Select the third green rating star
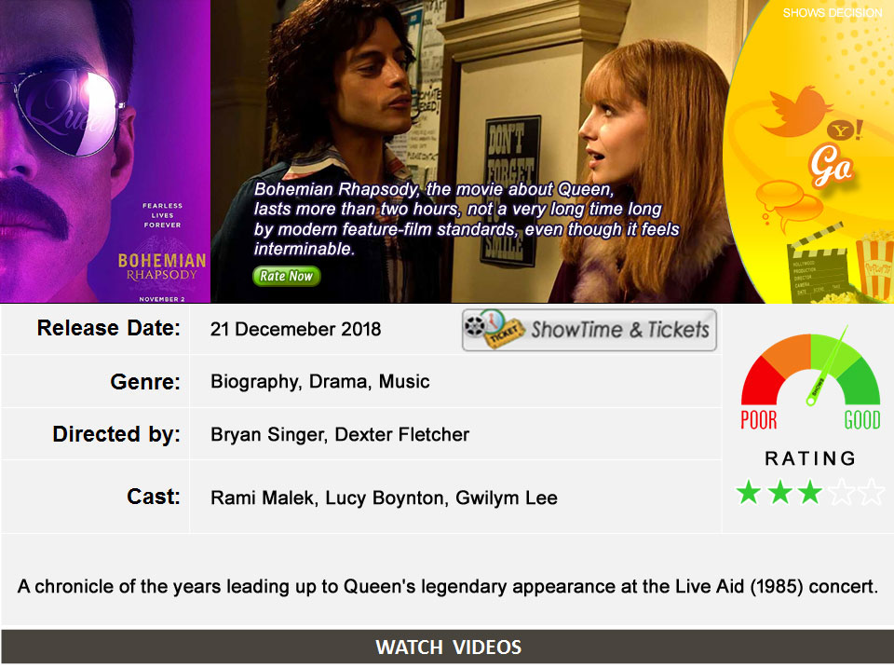894x668 pixels. [810, 492]
